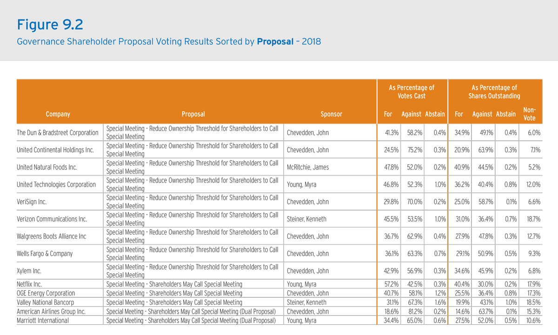Click the 10.6% Non-Vote value for Marriott
Screen dimensions: 558x335
tap(533, 321)
